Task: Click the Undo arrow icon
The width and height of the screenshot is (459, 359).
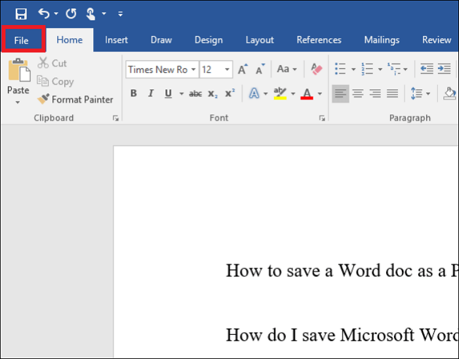Action: [x=44, y=13]
